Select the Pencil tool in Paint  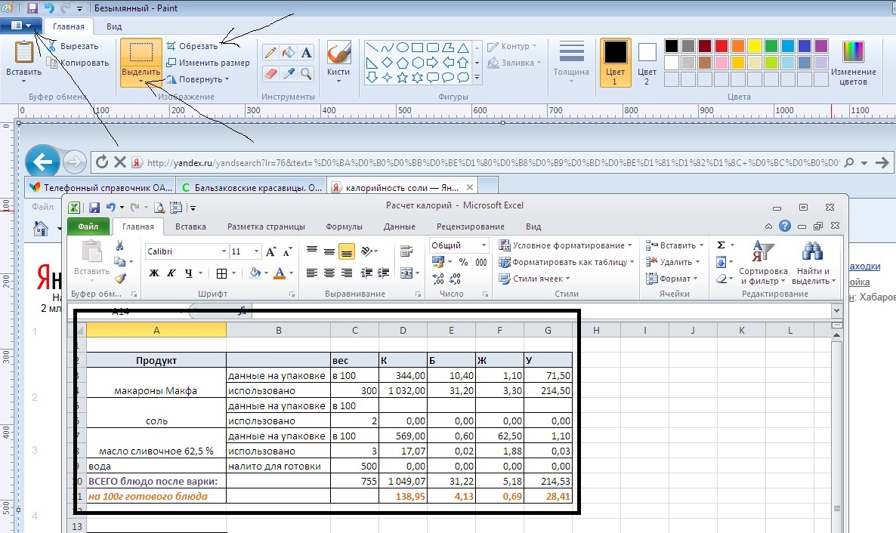tap(270, 53)
